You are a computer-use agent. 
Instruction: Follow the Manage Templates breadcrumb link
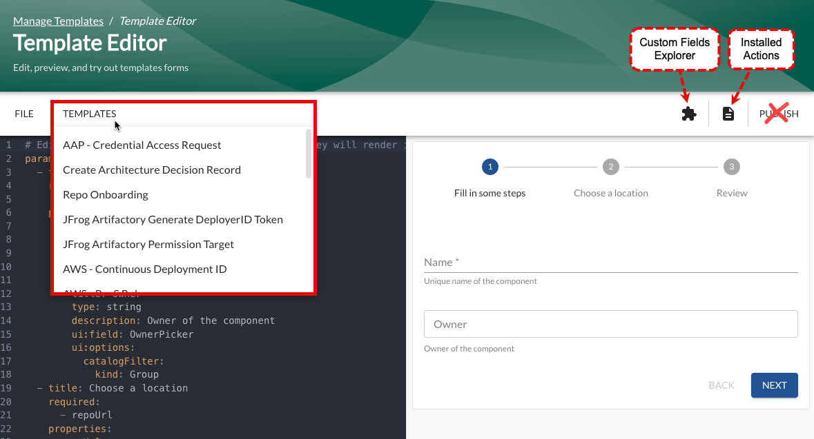click(58, 21)
